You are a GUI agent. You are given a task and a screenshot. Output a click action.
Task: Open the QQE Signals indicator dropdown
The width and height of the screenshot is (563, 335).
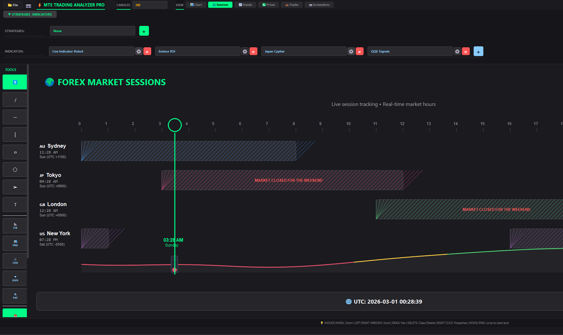click(x=410, y=52)
